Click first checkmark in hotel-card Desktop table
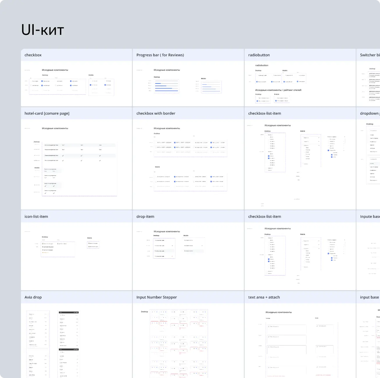 (x=63, y=156)
